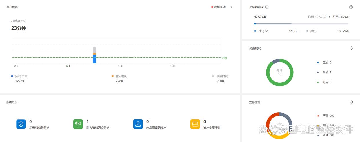Click the virus and threat protection shield icon

click(x=21, y=124)
